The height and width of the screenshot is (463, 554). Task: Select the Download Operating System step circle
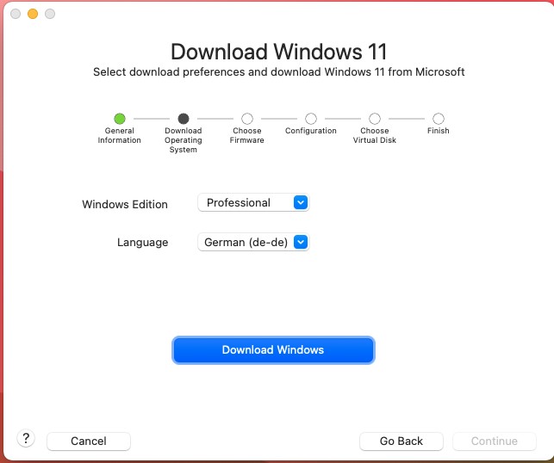184,119
